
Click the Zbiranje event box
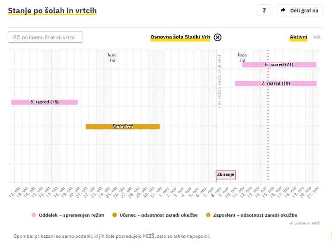tap(226, 175)
